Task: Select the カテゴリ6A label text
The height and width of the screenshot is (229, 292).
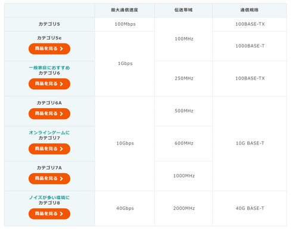Action: click(x=49, y=103)
